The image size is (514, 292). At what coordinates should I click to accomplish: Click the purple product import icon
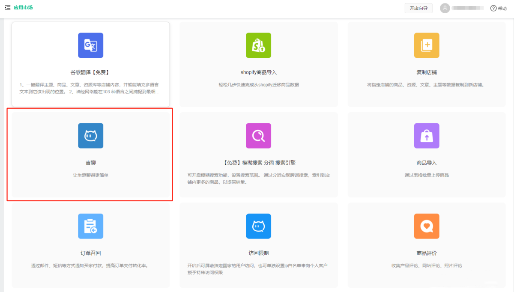coord(426,136)
